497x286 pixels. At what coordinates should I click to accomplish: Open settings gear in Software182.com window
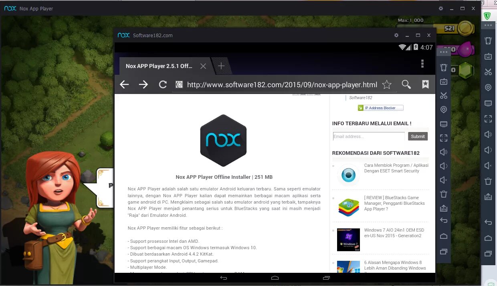[396, 35]
